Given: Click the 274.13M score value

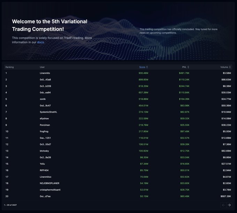Looking at the screenshot, I should tap(144, 112).
